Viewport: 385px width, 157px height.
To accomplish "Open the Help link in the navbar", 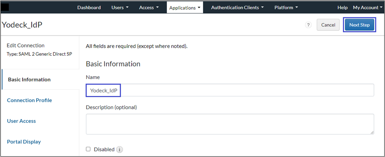I will tap(343, 7).
